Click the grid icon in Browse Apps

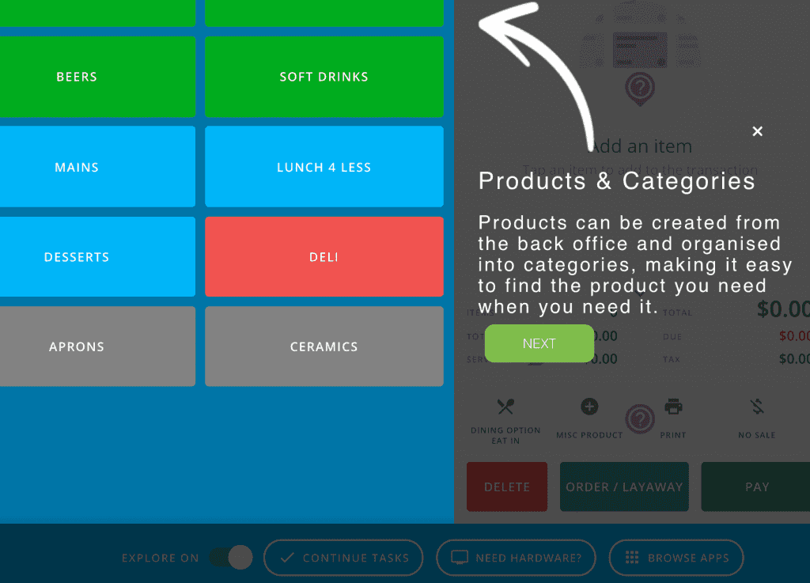click(632, 558)
